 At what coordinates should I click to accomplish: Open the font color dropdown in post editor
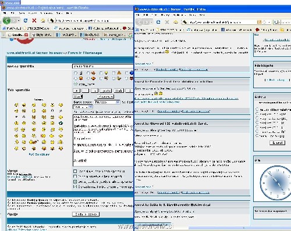coord(107,102)
